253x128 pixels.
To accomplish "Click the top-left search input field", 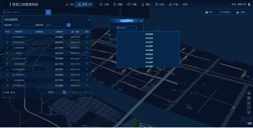I will coord(25,12).
